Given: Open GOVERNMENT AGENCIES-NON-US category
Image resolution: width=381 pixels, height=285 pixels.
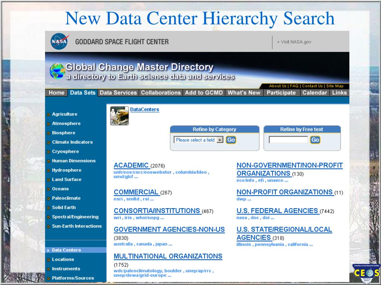Looking at the screenshot, I should [x=169, y=229].
